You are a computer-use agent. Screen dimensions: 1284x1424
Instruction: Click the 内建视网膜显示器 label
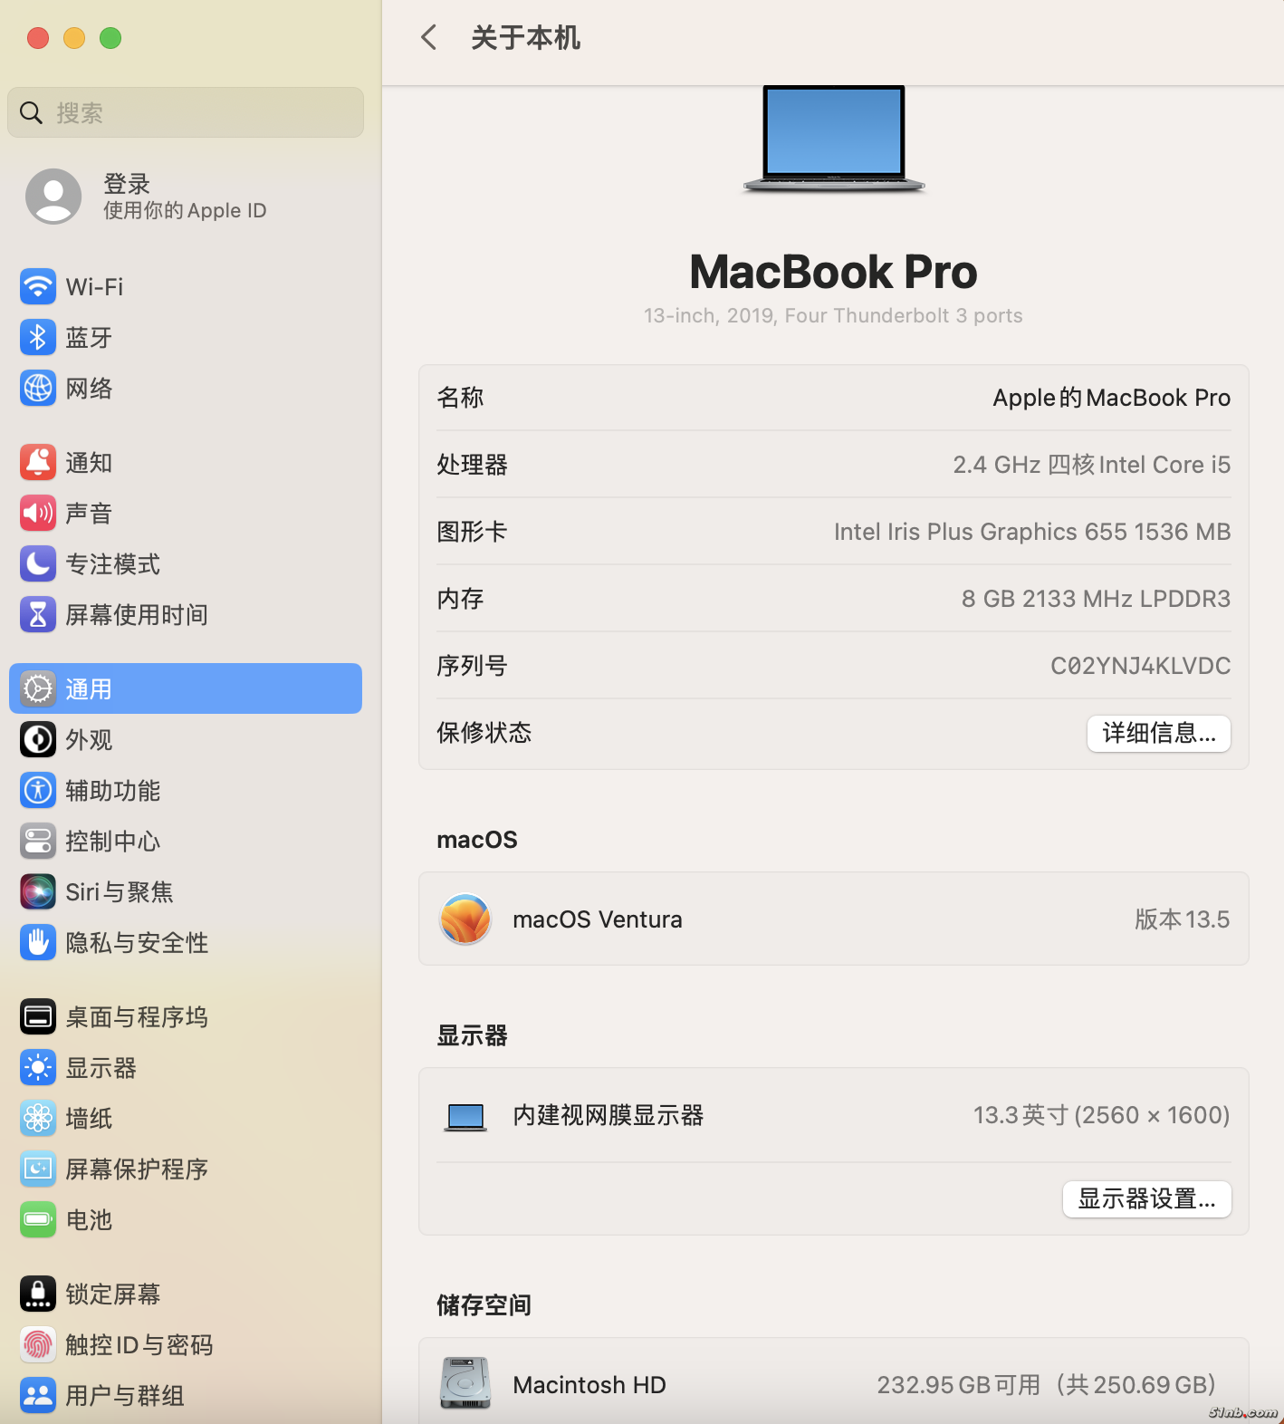tap(608, 1115)
